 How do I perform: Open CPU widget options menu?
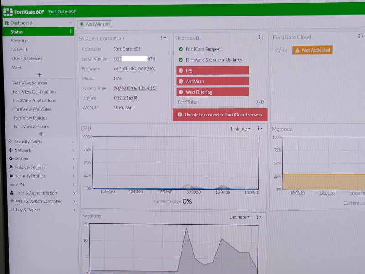[260, 128]
